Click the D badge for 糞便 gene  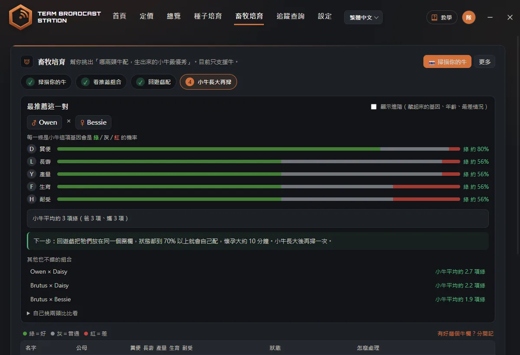[31, 149]
